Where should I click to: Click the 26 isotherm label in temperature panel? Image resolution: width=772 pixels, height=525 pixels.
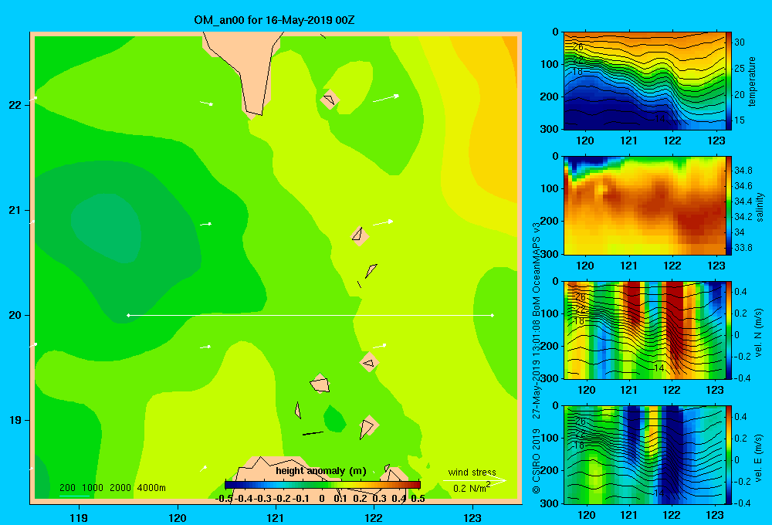tap(578, 47)
